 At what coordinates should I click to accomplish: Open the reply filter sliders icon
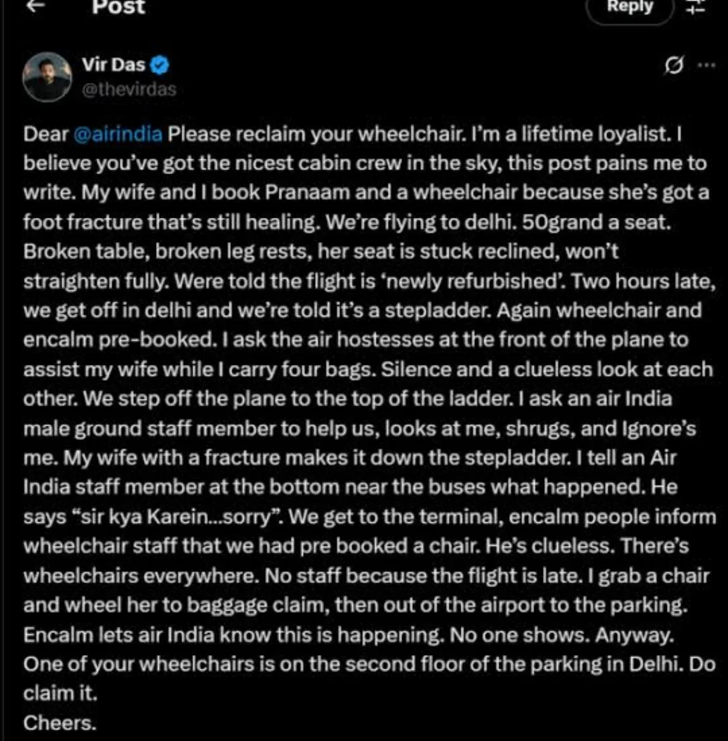click(697, 7)
